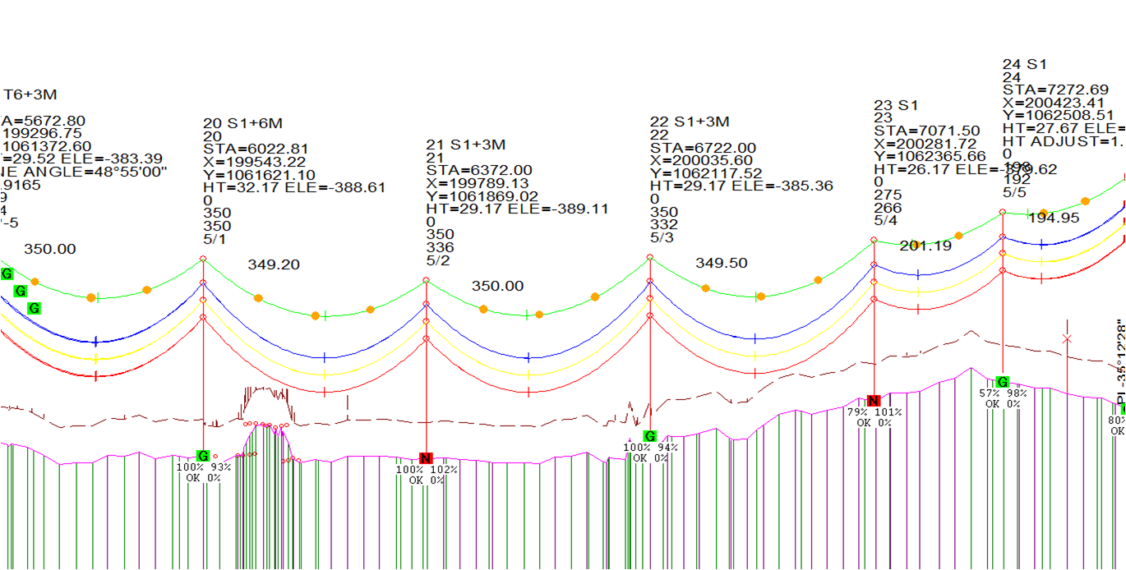Screen dimensions: 1126x570
Task: Click the green G marker under structure 20
Action: [203, 456]
